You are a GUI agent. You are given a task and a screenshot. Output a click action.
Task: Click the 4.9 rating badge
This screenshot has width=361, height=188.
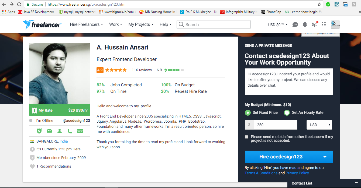tap(100, 70)
